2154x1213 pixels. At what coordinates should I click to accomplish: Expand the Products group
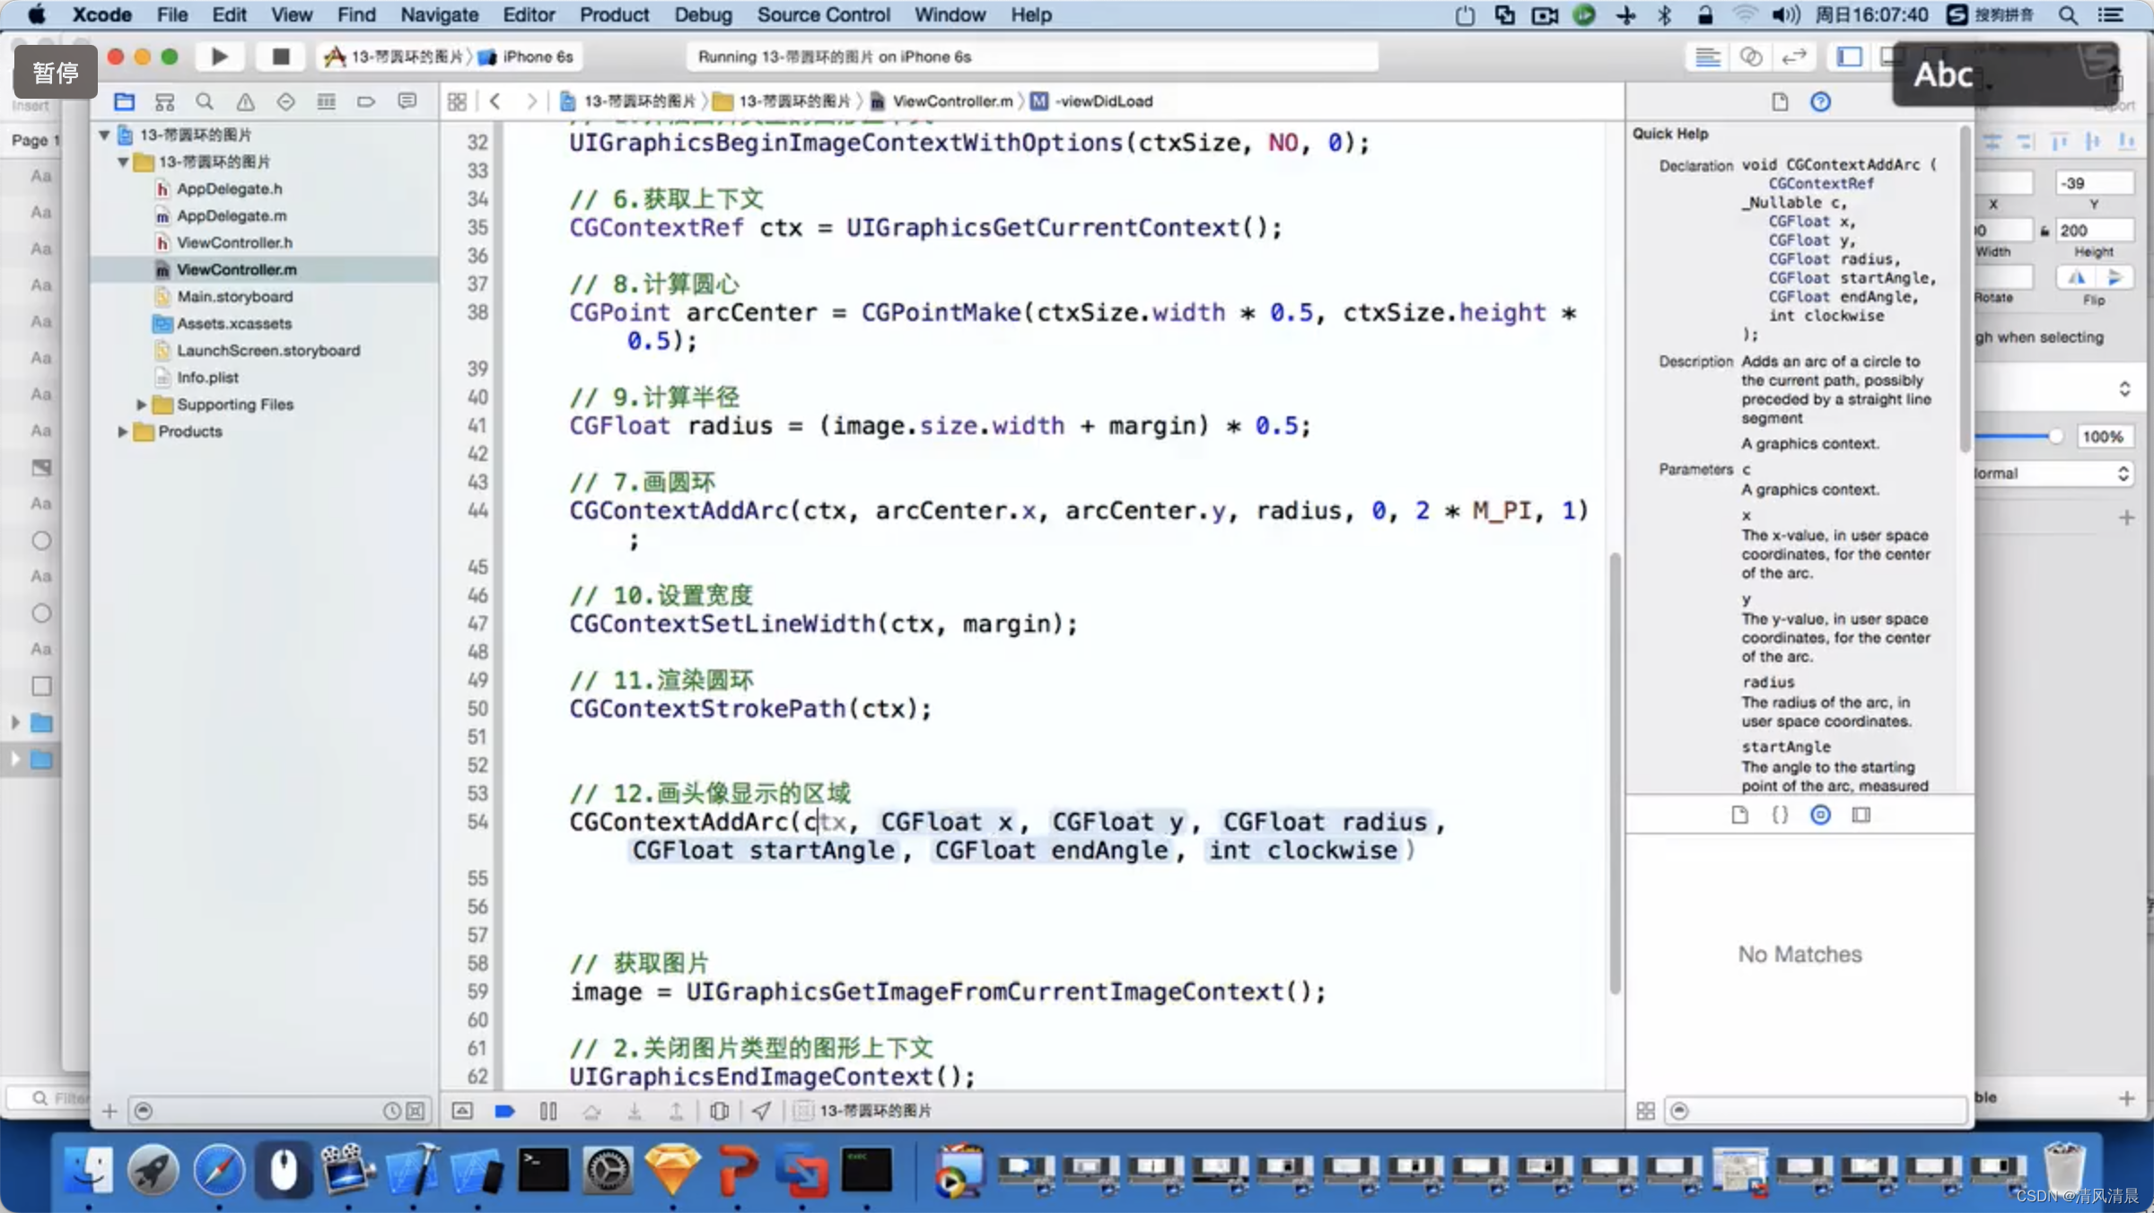coord(123,432)
